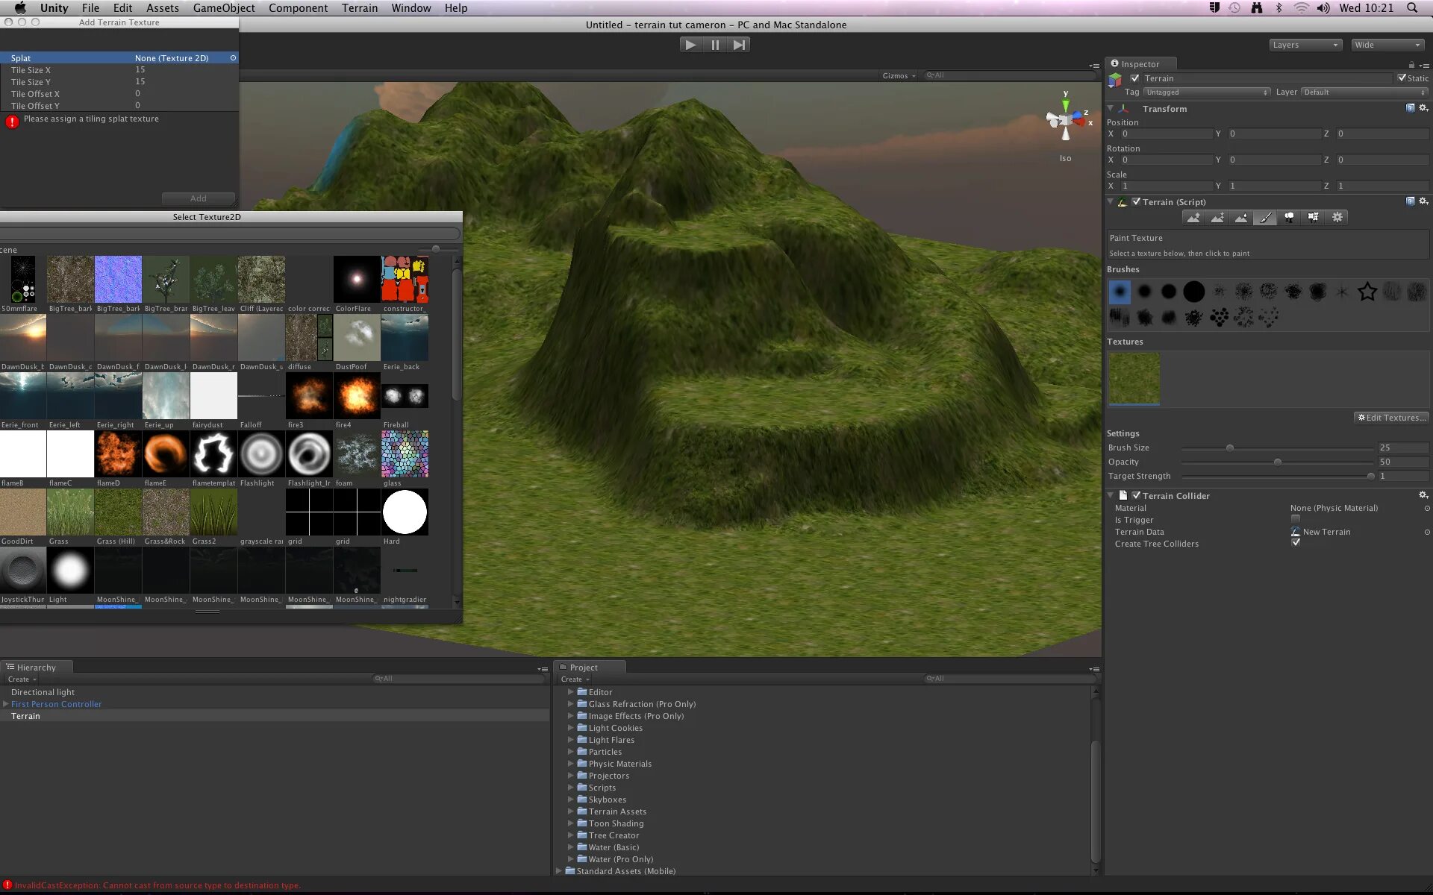
Task: Adjust the Opacity slider
Action: click(1277, 462)
